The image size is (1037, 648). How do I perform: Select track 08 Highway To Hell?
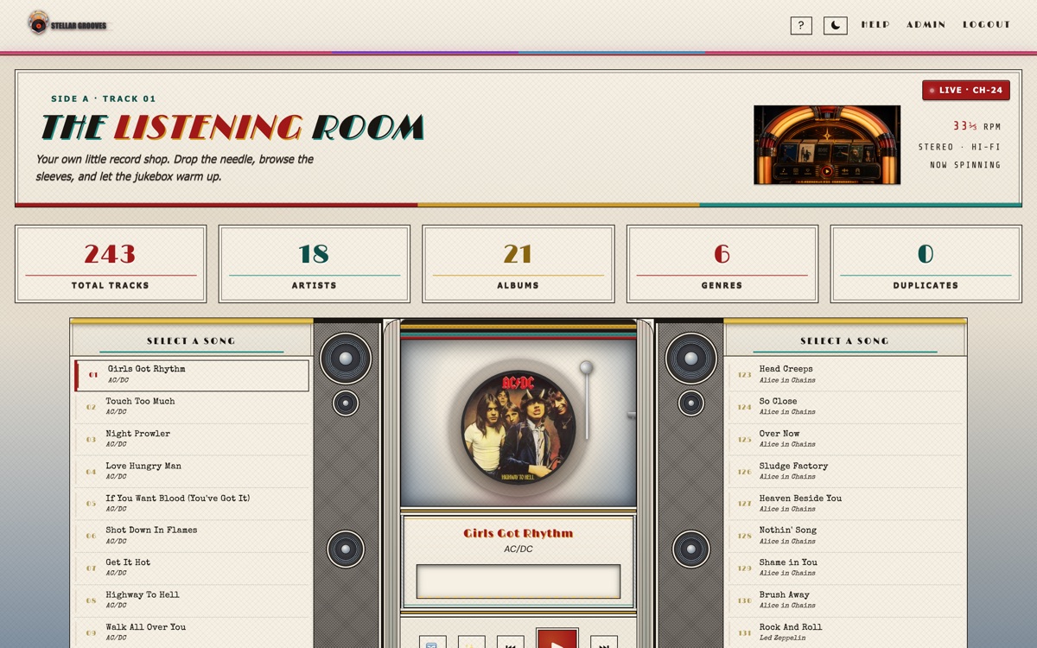coord(192,600)
